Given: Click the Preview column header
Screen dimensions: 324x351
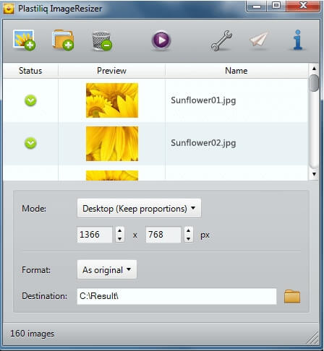Looking at the screenshot, I should coord(111,71).
